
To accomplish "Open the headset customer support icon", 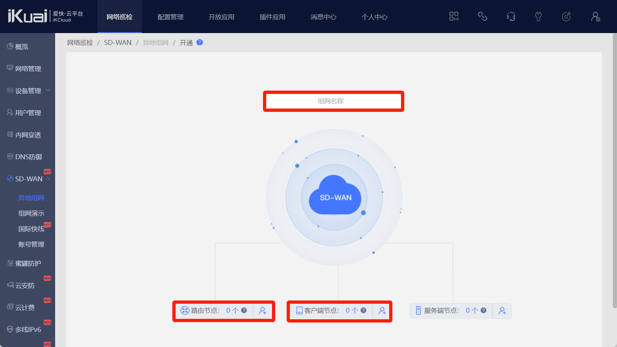I will [510, 16].
